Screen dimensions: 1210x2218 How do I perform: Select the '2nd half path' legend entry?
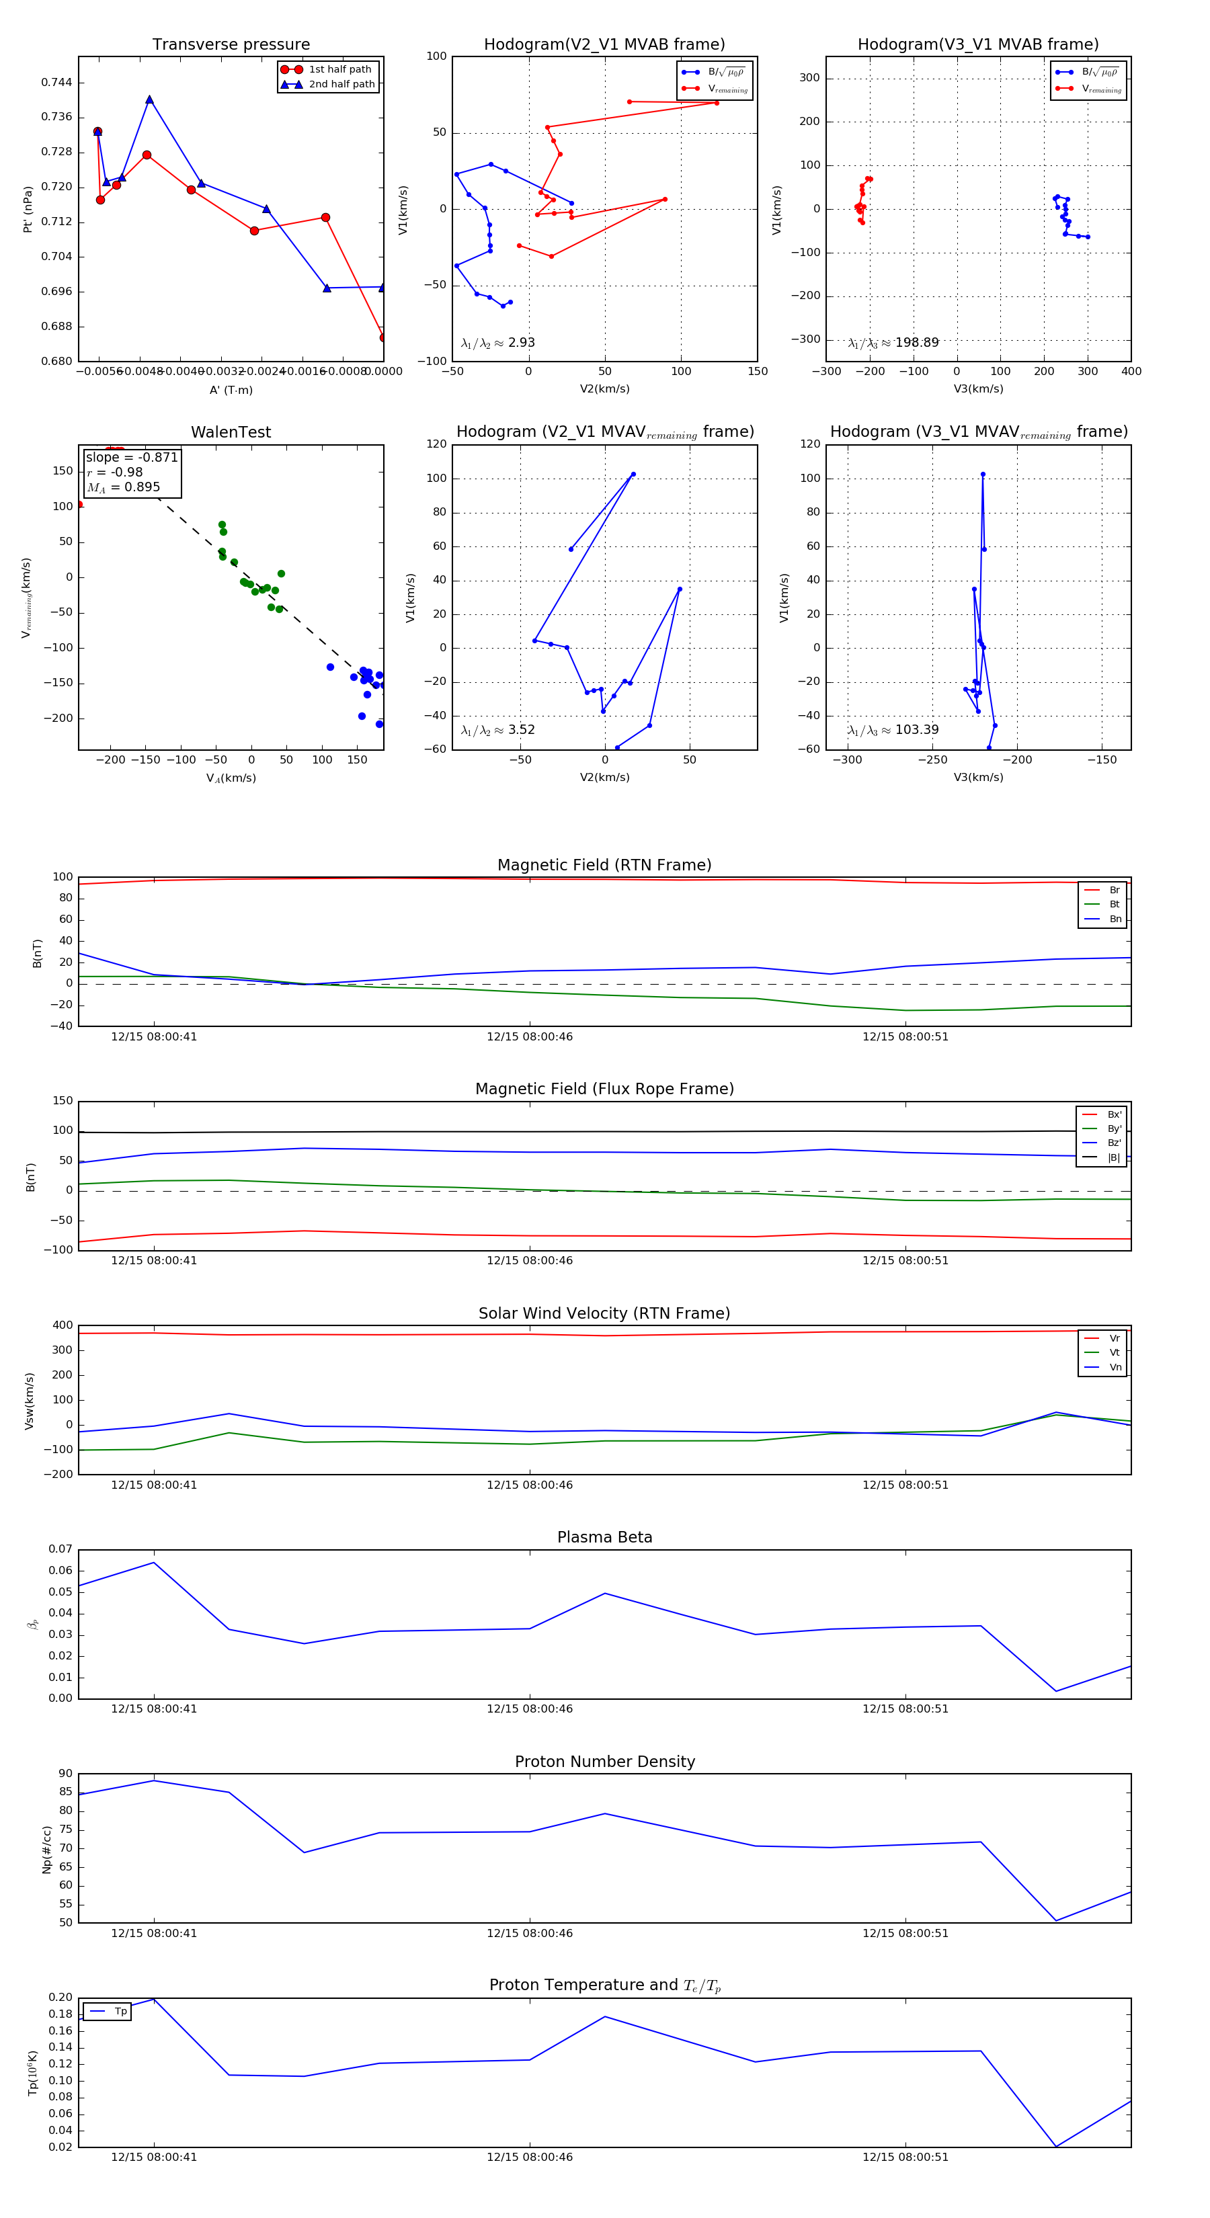click(327, 85)
